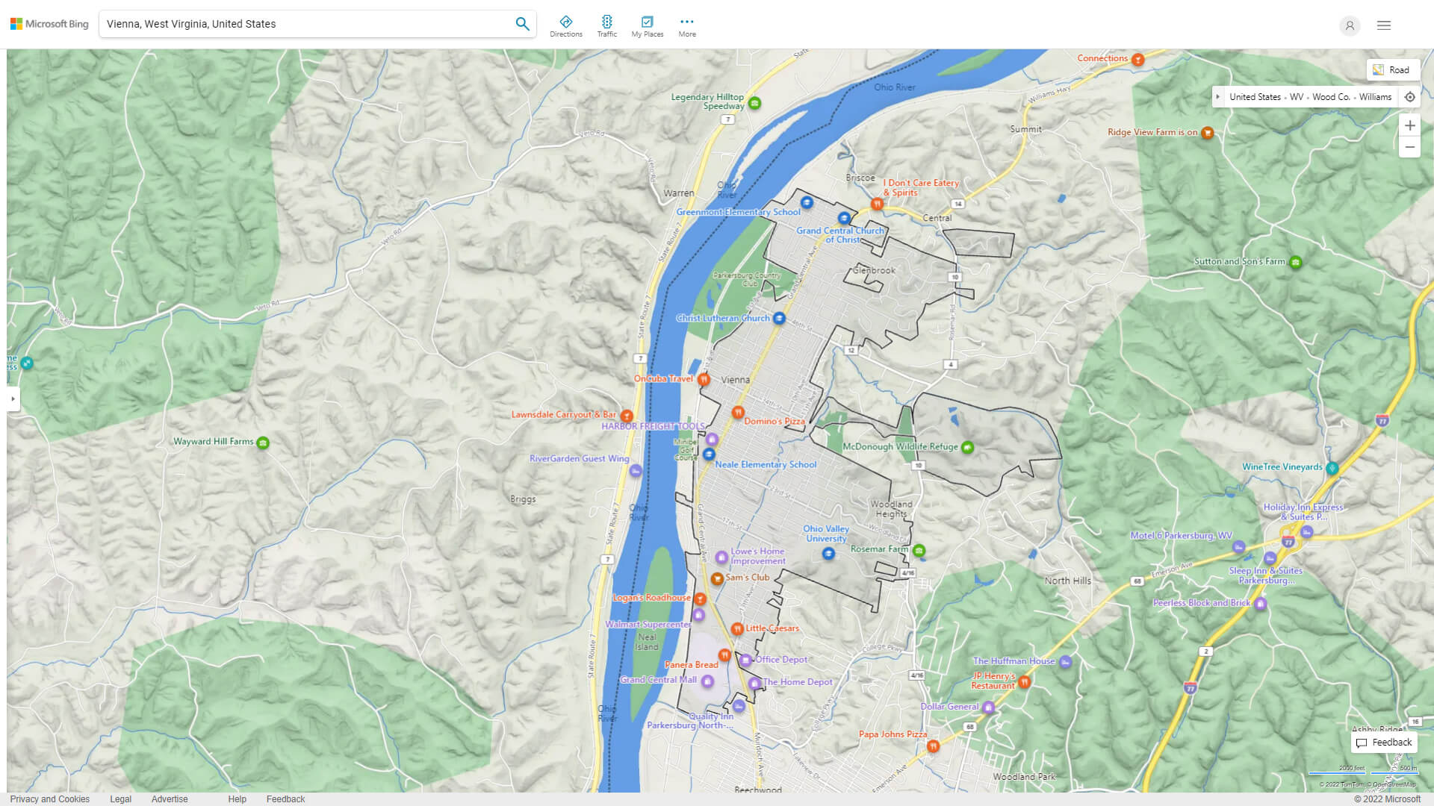Click the Feedback button

[1384, 743]
